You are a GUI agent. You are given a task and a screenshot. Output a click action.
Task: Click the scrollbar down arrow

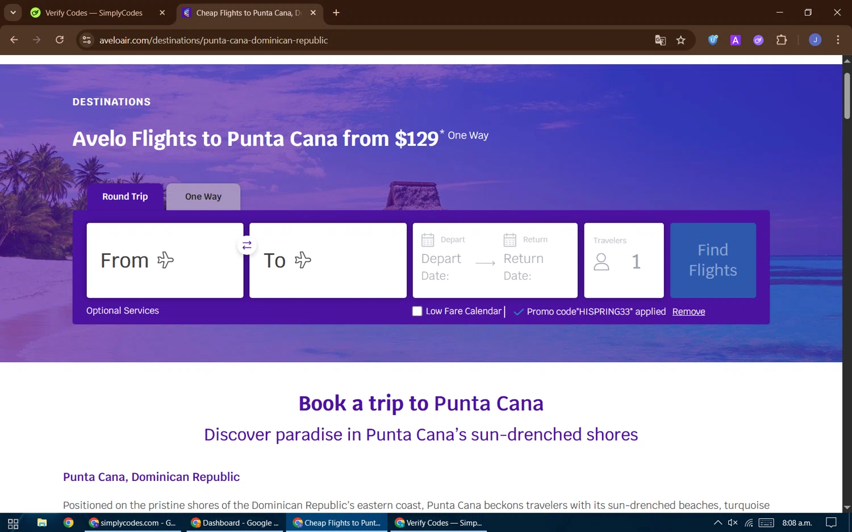(847, 508)
